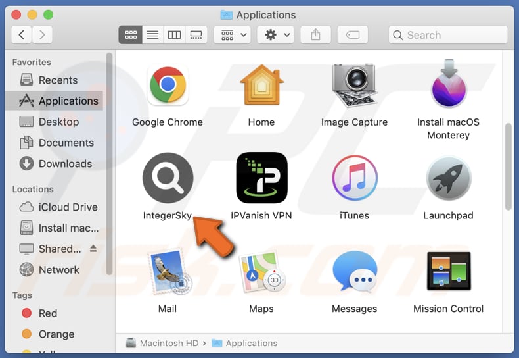519x358 pixels.
Task: Select the Launchpad rocket icon
Action: [449, 178]
